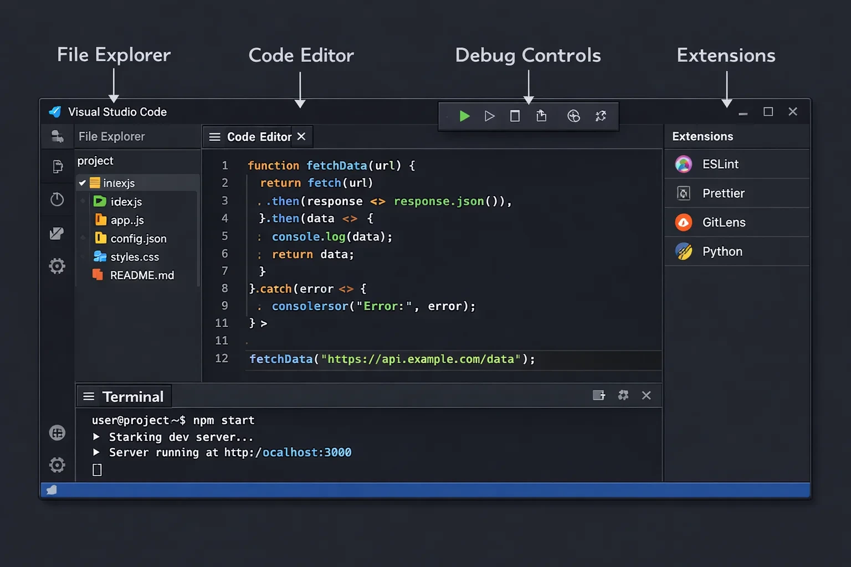
Task: Click the consolersor("Error:", error) line
Action: [373, 306]
